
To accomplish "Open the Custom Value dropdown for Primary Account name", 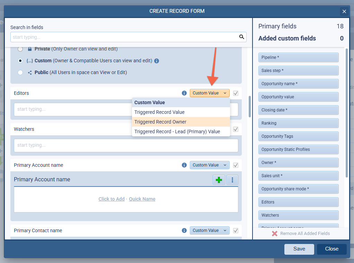I will tap(209, 165).
